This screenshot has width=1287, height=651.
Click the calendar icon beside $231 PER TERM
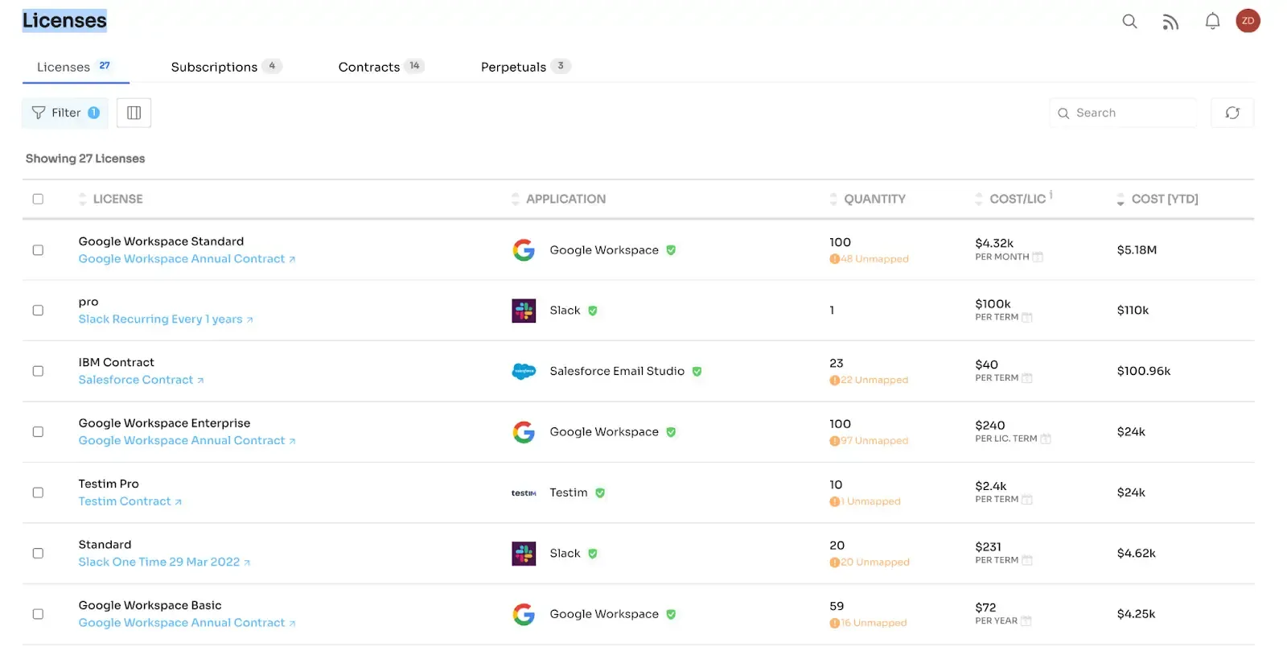pyautogui.click(x=1026, y=561)
